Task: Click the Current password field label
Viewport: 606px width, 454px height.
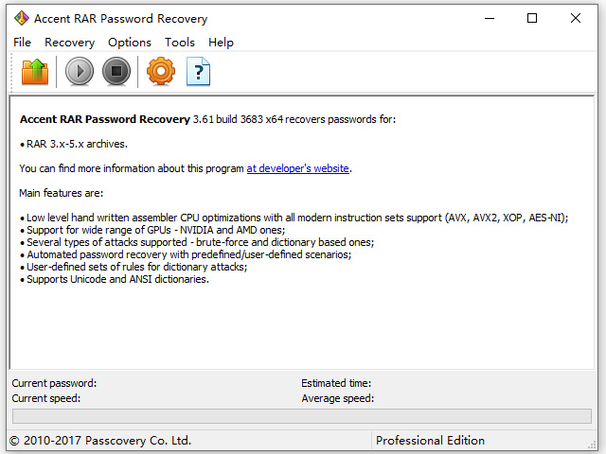Action: 54,383
